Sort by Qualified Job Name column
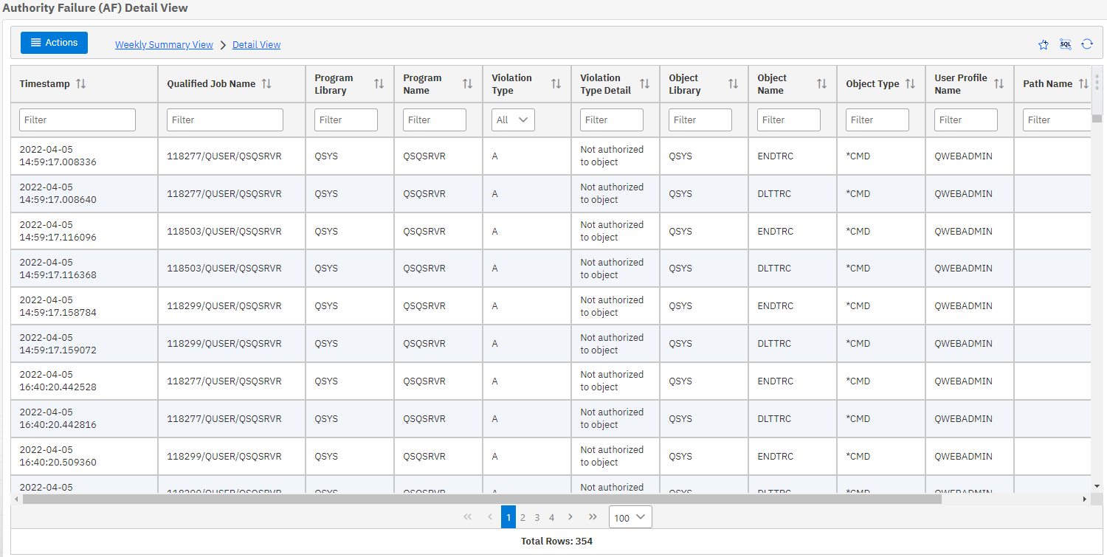The image size is (1107, 557). coord(266,84)
